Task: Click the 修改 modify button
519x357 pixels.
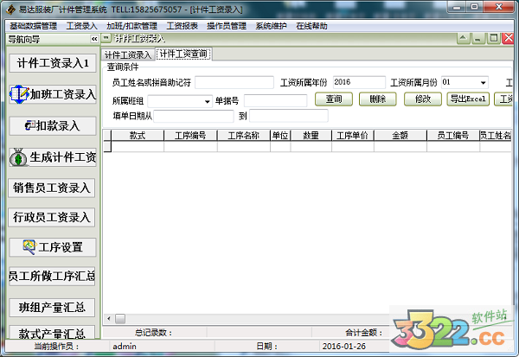Action: click(423, 99)
